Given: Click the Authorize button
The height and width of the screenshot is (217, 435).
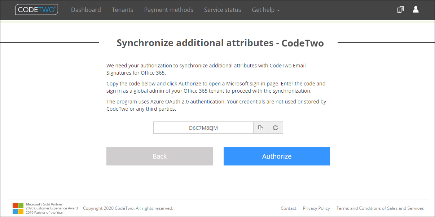Looking at the screenshot, I should (277, 156).
